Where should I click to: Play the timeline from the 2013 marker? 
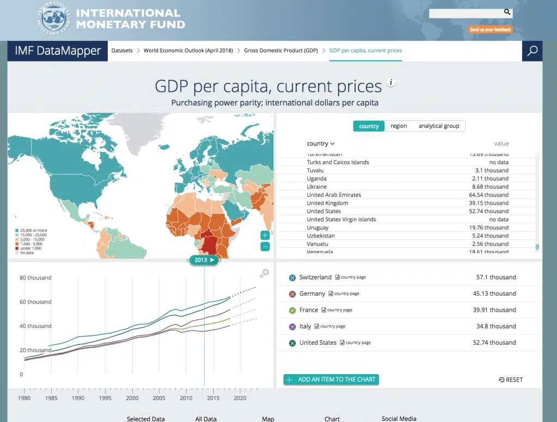pyautogui.click(x=212, y=260)
